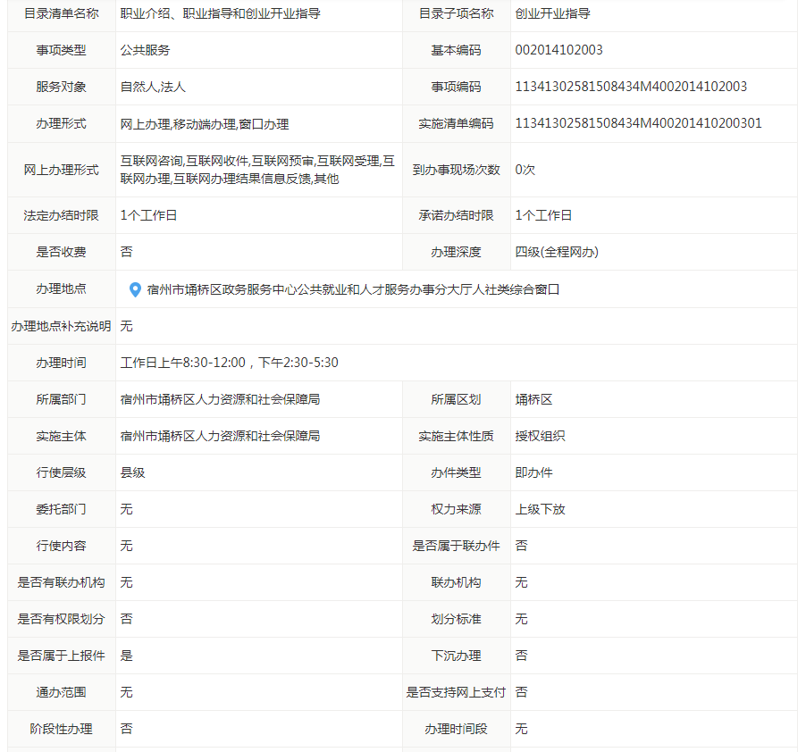Select the basic code 002014102003

point(558,50)
